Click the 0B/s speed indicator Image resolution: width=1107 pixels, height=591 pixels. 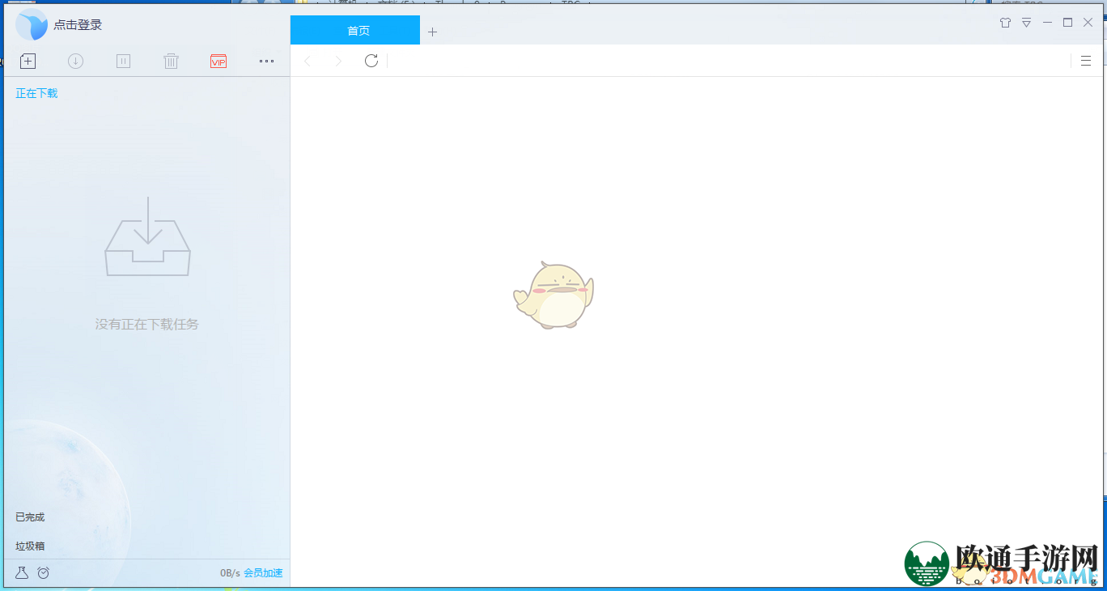click(x=230, y=573)
